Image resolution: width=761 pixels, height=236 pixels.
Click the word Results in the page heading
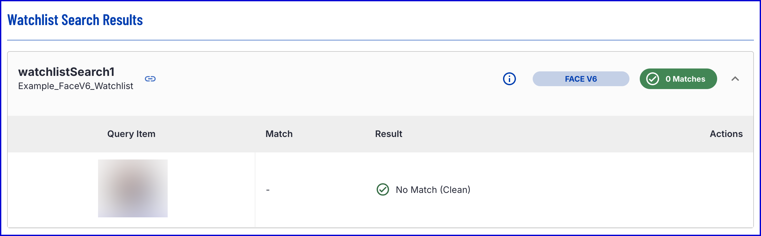tap(123, 20)
